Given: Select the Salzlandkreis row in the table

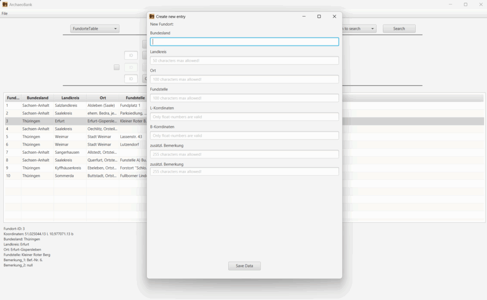Looking at the screenshot, I should coord(69,105).
